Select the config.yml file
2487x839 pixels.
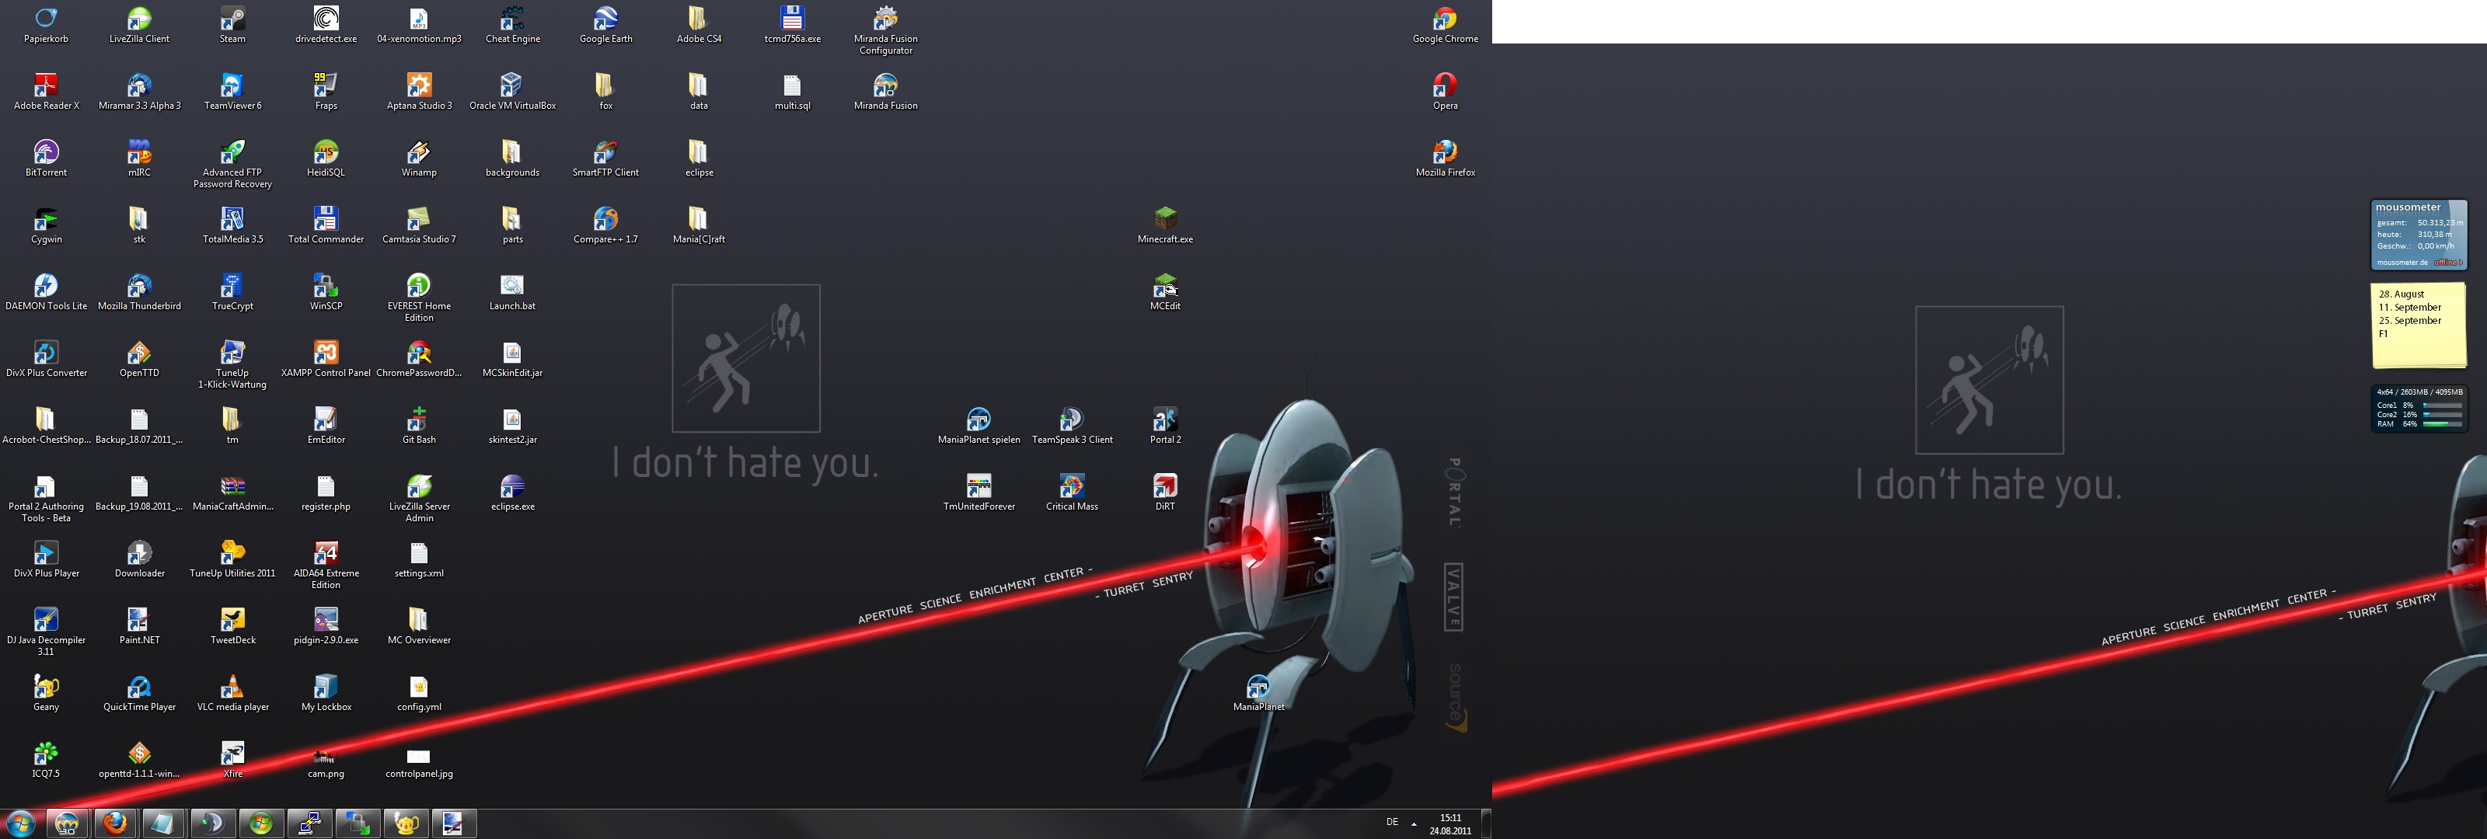[x=419, y=691]
